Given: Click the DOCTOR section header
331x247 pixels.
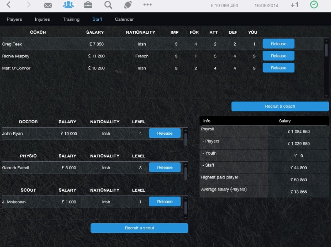Looking at the screenshot, I should coord(28,122).
